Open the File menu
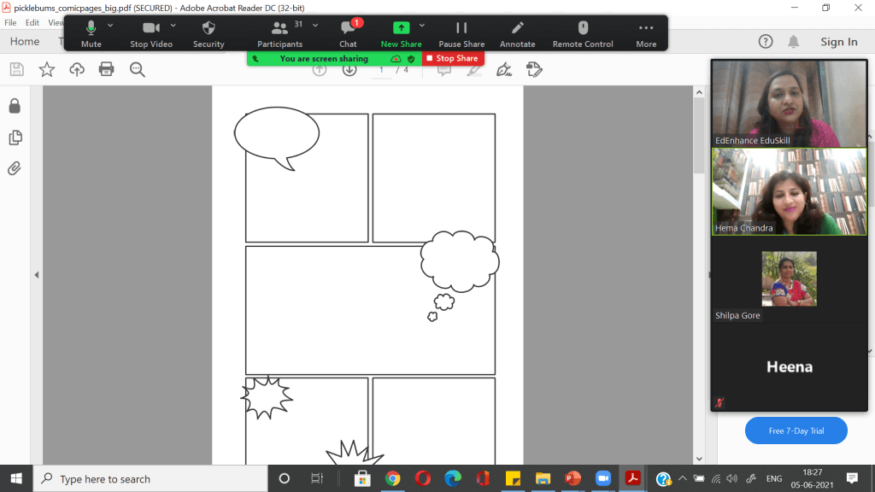This screenshot has height=492, width=875. tap(10, 22)
